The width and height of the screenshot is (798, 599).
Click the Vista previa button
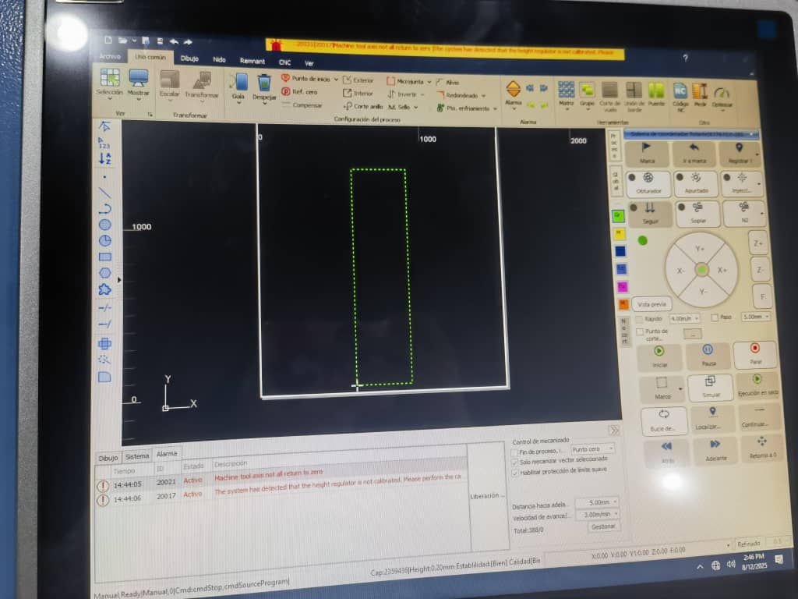click(651, 304)
